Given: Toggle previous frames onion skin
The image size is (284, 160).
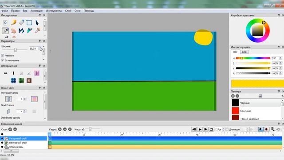Looking at the screenshot, I should tap(8, 99).
